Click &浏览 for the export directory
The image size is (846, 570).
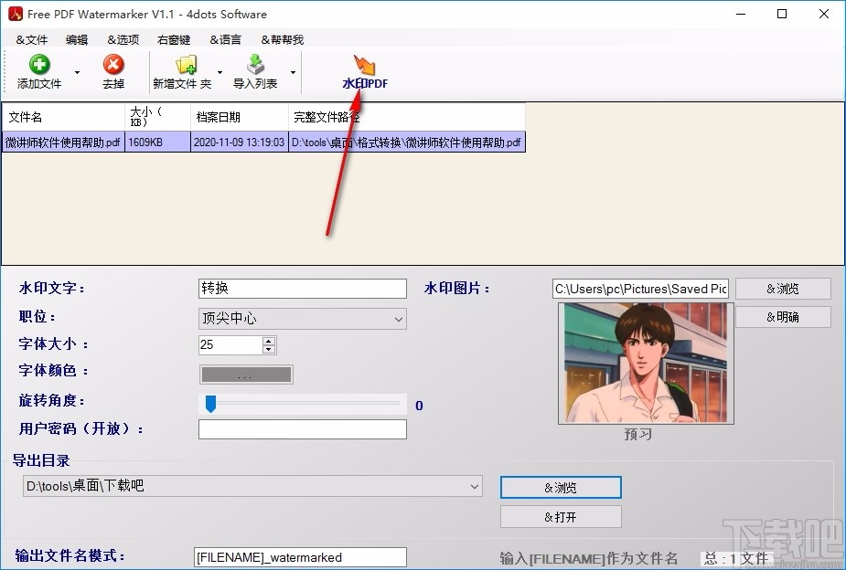coord(561,488)
